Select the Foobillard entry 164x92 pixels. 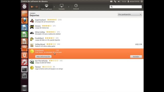[86, 39]
